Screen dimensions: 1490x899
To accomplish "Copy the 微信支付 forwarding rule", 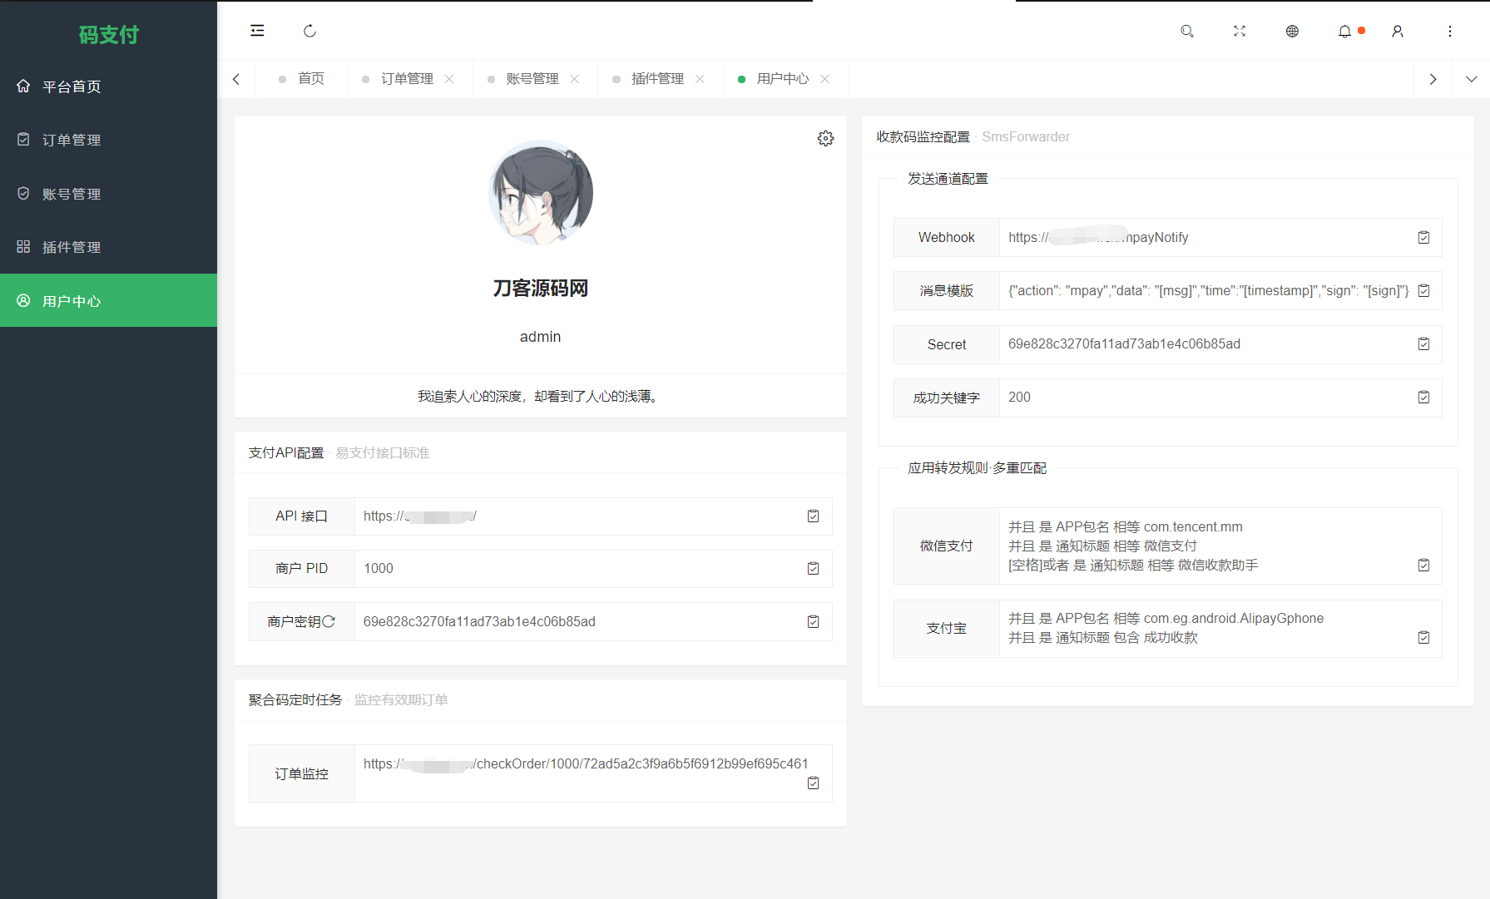I will 1423,565.
